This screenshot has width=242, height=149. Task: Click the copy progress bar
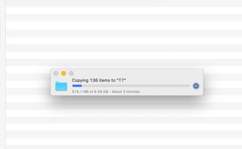(131, 86)
